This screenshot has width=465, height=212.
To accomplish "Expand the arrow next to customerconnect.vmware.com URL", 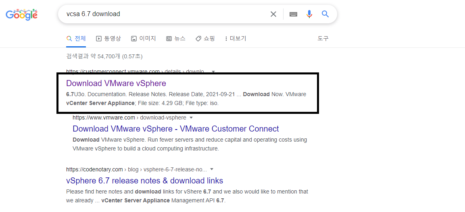I will [x=213, y=72].
